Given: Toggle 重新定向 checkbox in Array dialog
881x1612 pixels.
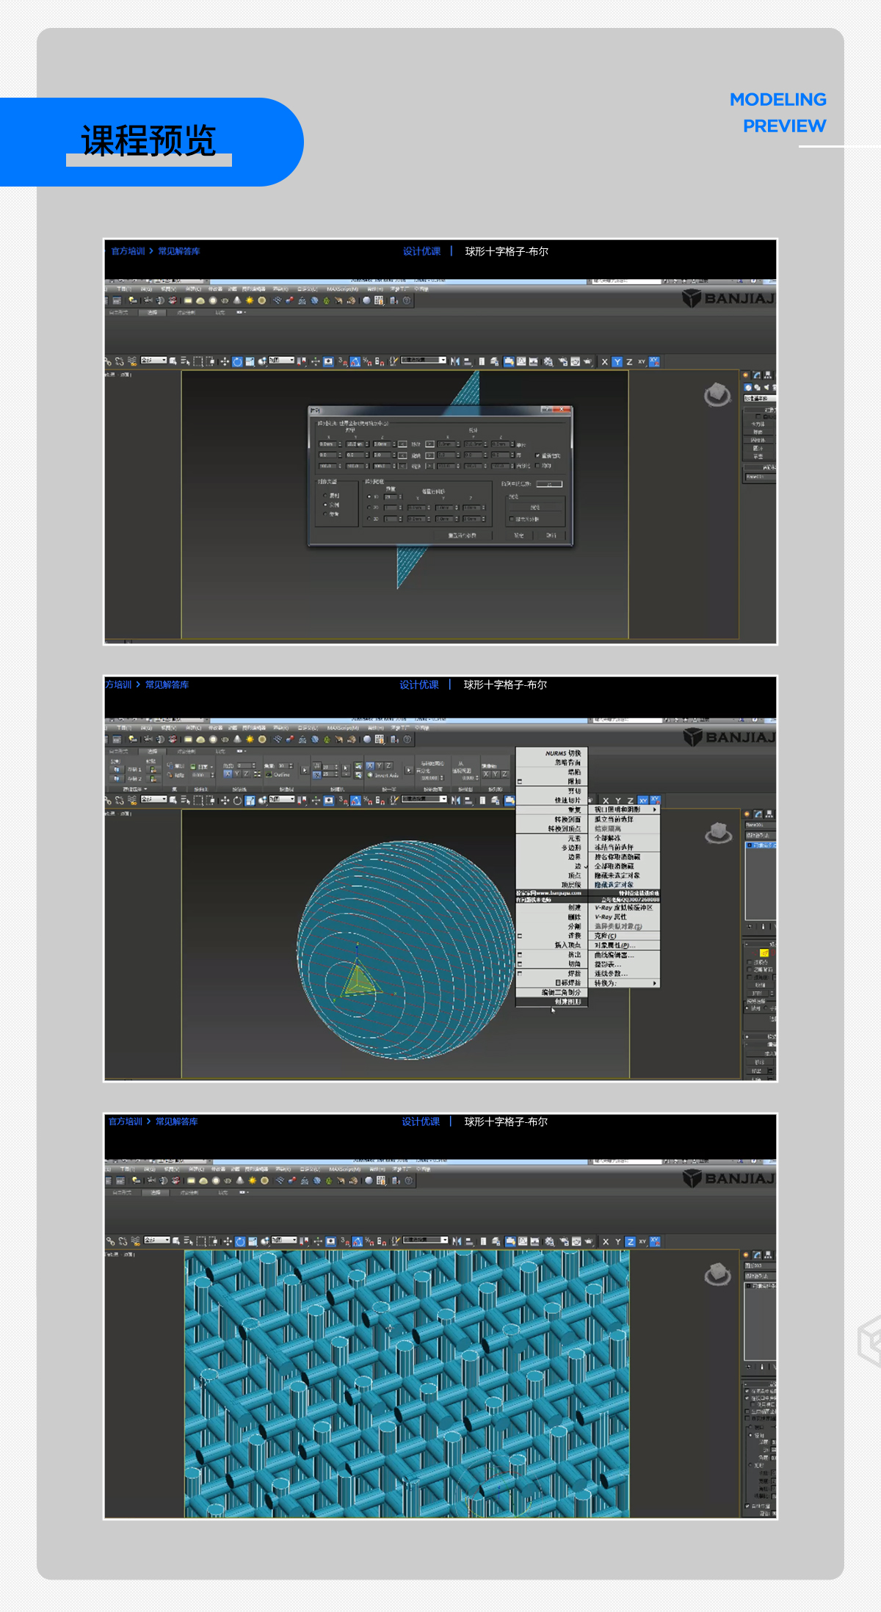Looking at the screenshot, I should coord(537,455).
